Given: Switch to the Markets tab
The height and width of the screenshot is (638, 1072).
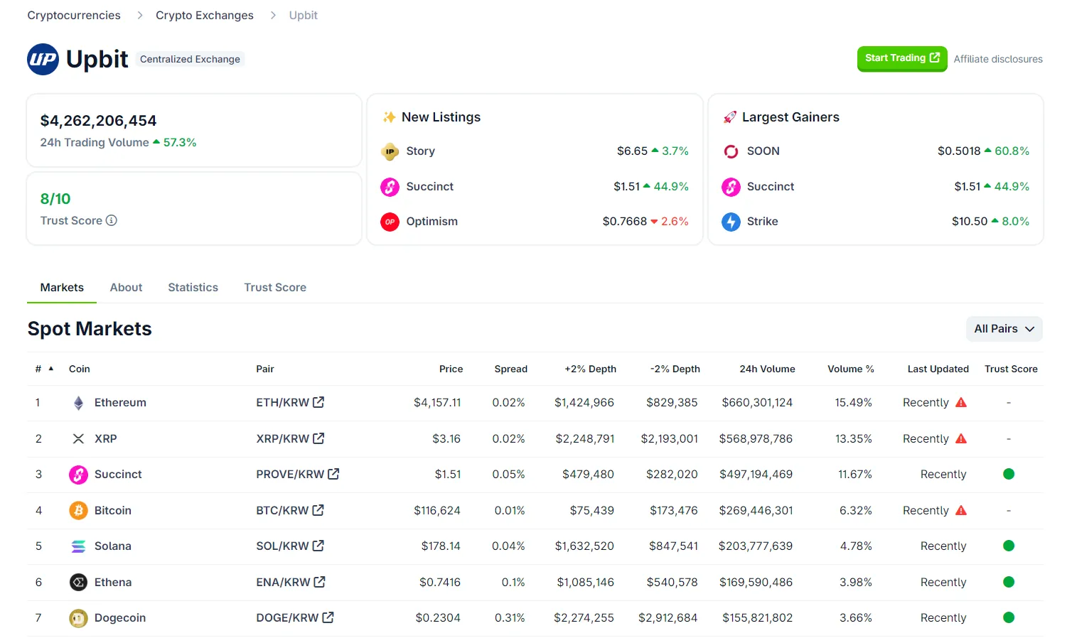Looking at the screenshot, I should point(62,287).
